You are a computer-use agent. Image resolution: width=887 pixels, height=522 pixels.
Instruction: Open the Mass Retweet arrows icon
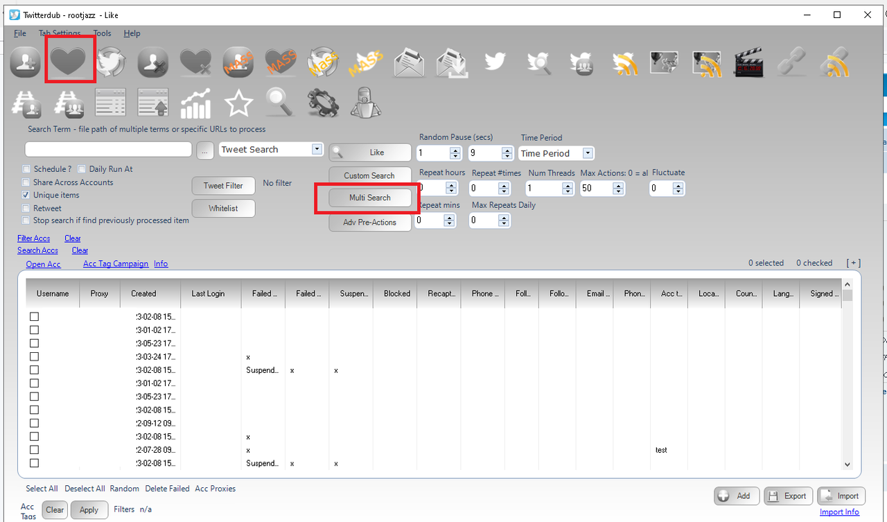[x=323, y=63]
